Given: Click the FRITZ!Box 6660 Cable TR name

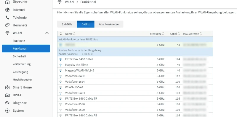Looking at the screenshot, I should (81, 99).
